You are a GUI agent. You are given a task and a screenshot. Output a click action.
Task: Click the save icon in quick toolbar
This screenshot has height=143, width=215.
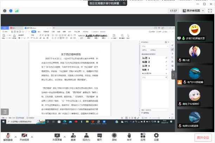(x=12, y=32)
